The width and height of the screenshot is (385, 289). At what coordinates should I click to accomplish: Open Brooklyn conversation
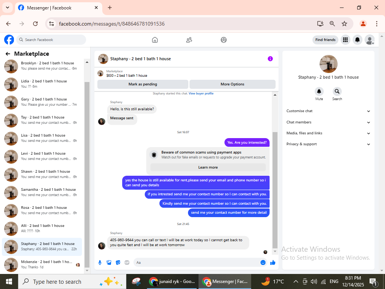pyautogui.click(x=42, y=66)
